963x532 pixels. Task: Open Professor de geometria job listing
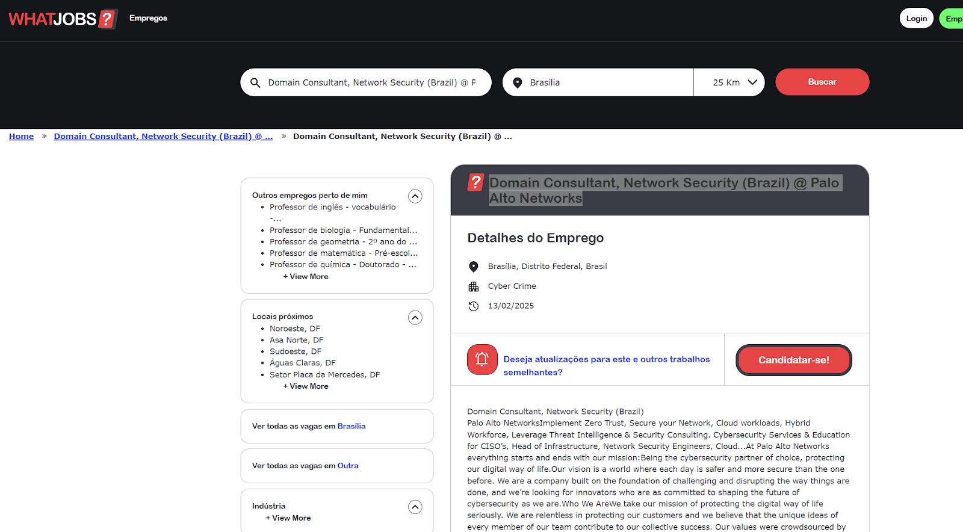click(343, 242)
